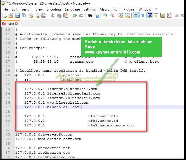Screen dimensions: 186x160
Task: Open the Run menu
Action: [x=116, y=9]
